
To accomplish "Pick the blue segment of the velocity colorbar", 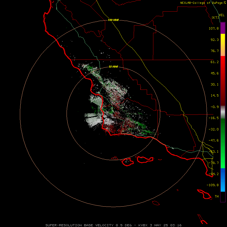I will [223, 180].
